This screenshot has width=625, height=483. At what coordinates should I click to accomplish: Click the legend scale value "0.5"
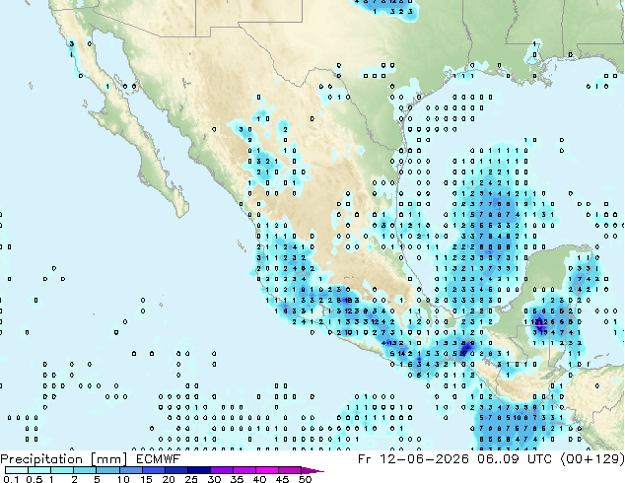tap(35, 479)
